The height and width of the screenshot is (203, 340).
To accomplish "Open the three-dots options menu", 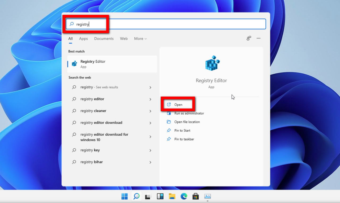I will [x=258, y=38].
